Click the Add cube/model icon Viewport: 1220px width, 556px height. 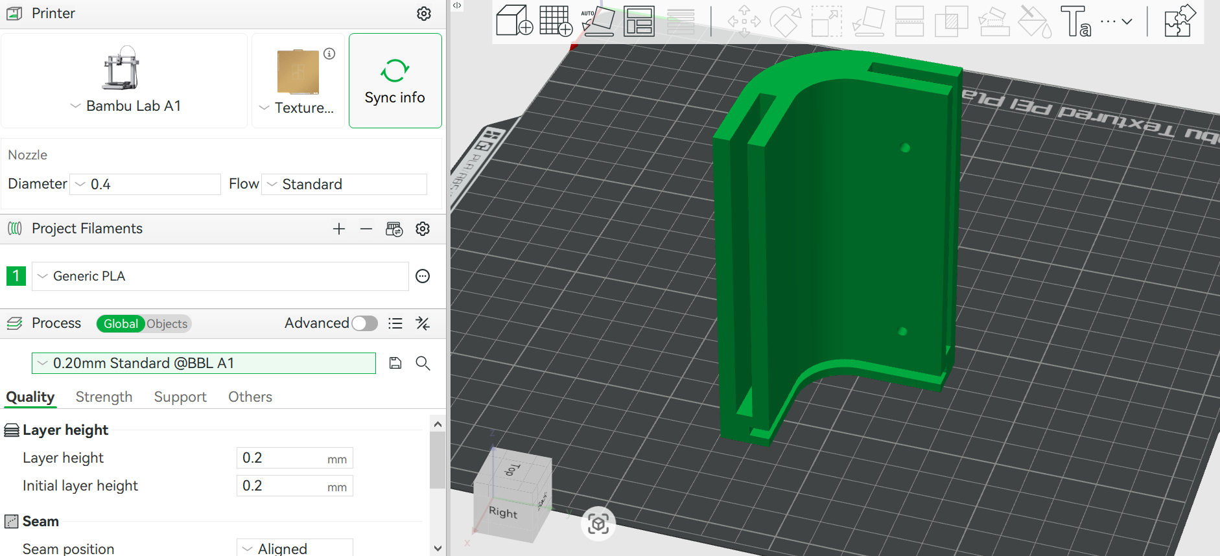point(514,21)
